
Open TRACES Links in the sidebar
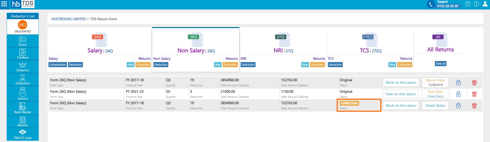click(23, 134)
